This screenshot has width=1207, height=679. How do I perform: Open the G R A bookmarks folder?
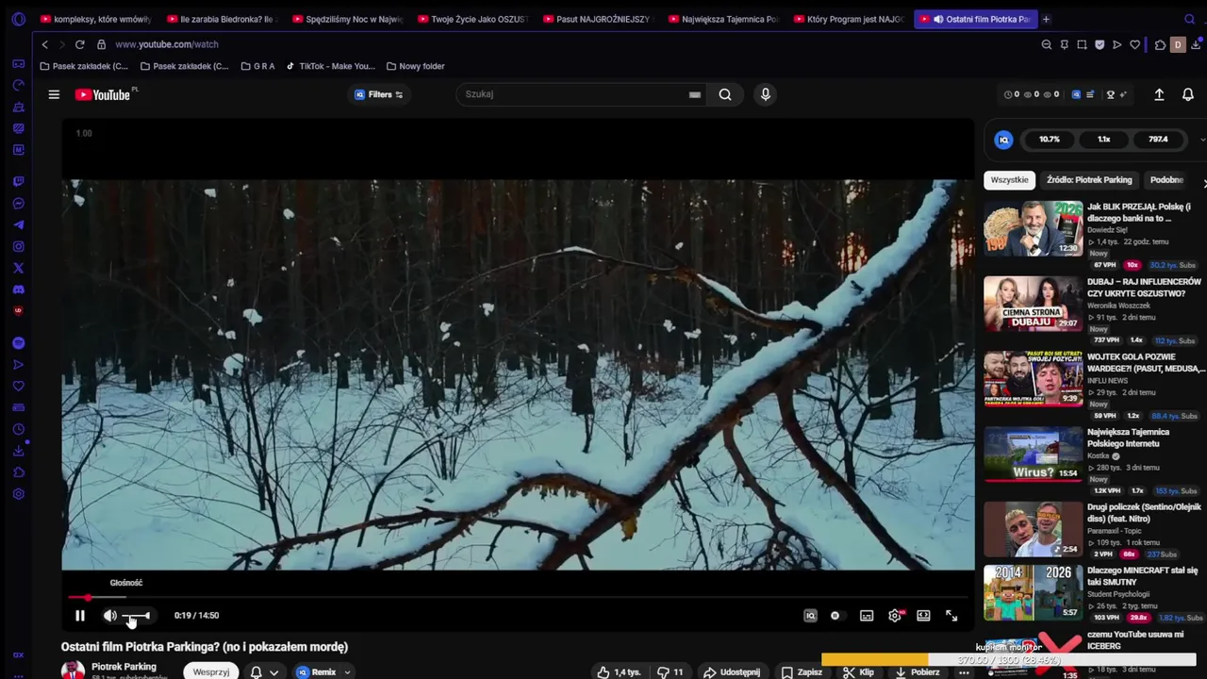pyautogui.click(x=257, y=66)
